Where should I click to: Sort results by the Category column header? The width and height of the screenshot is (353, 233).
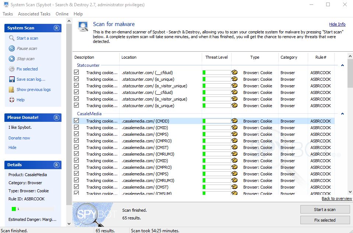(x=293, y=57)
